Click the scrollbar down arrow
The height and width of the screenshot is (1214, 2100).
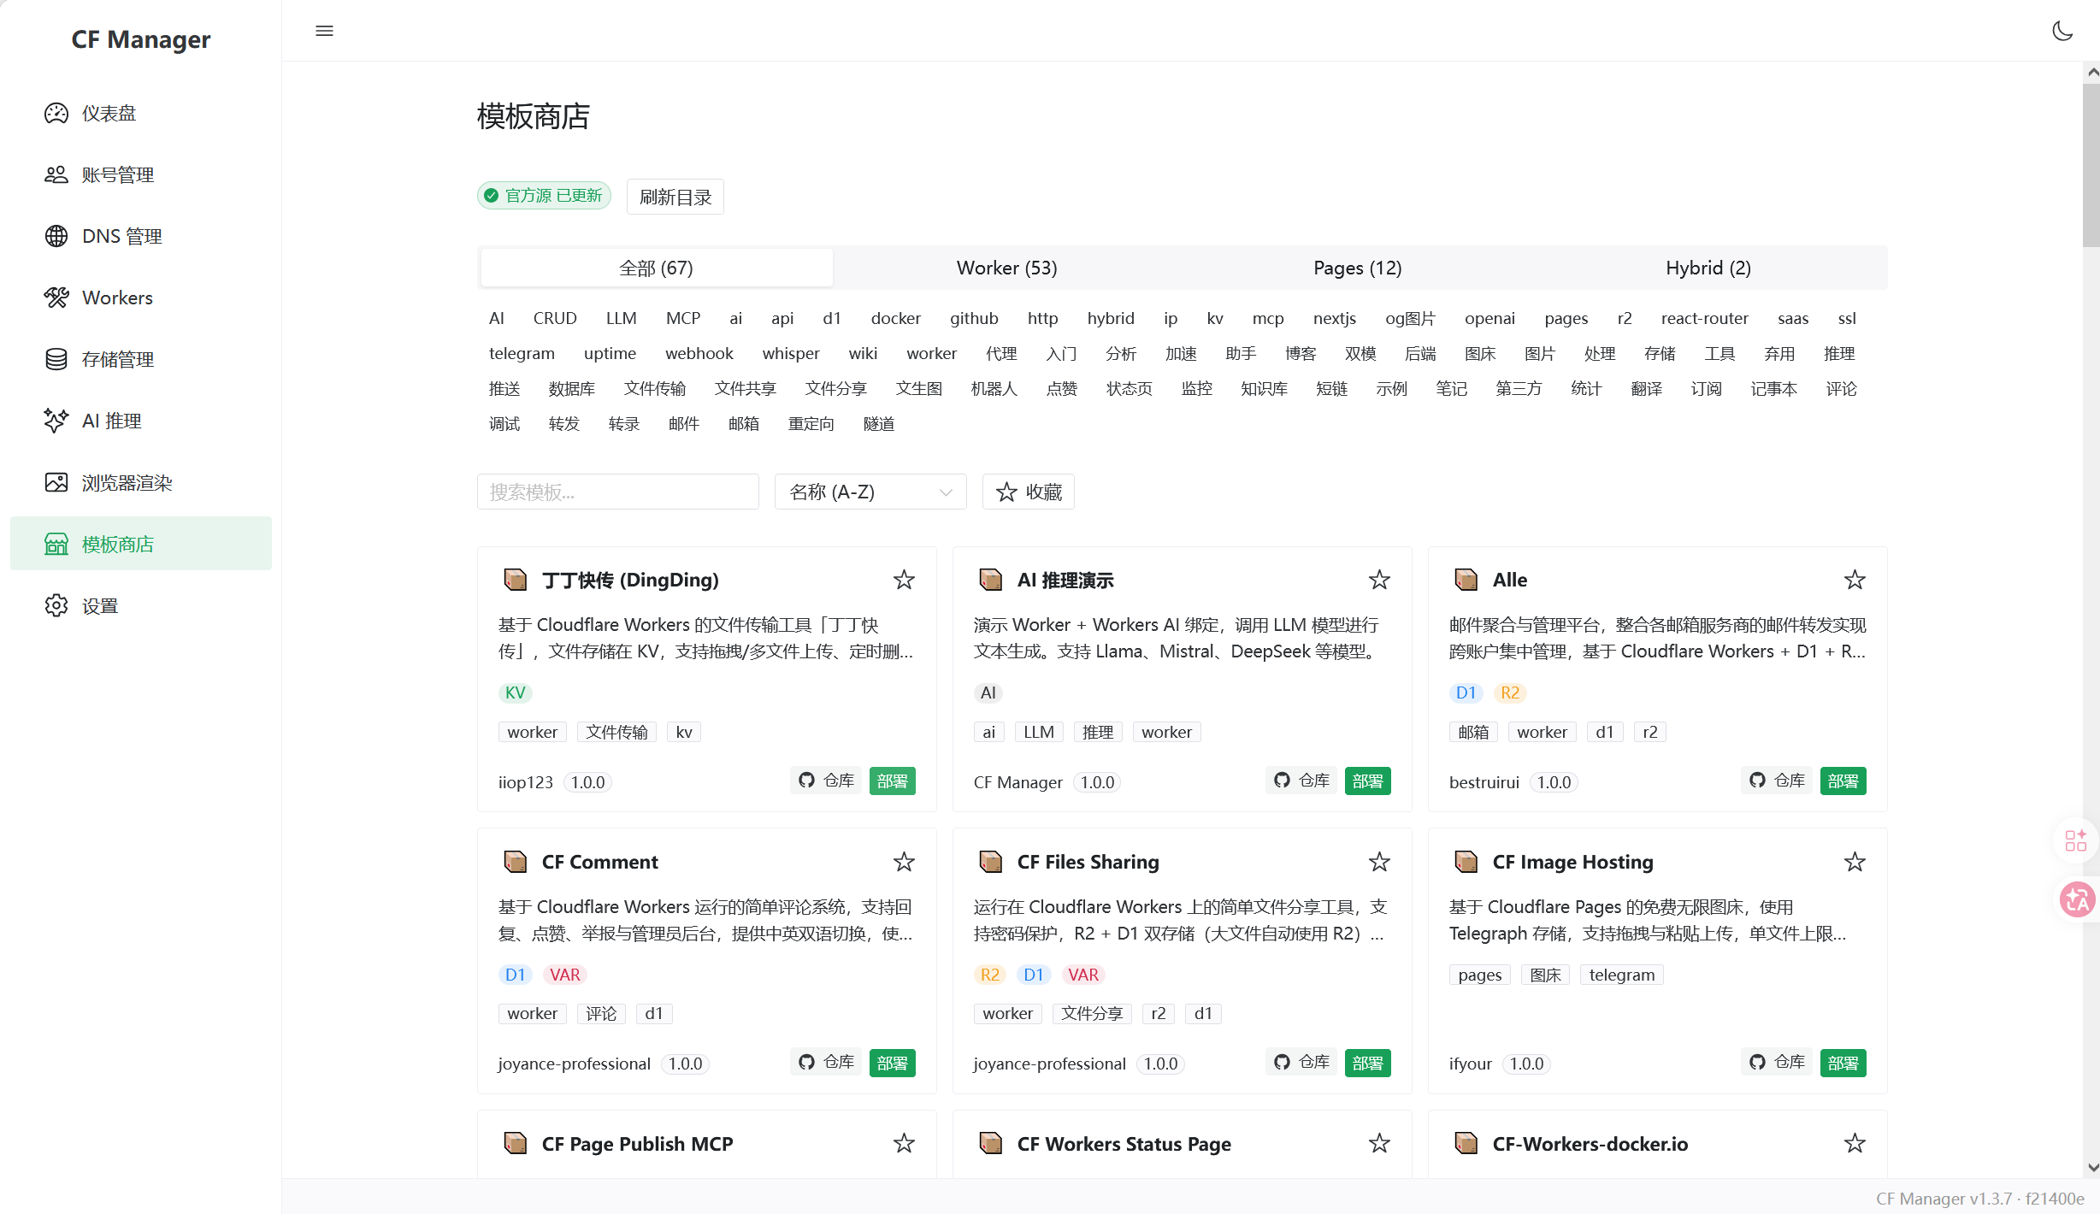point(2092,1167)
